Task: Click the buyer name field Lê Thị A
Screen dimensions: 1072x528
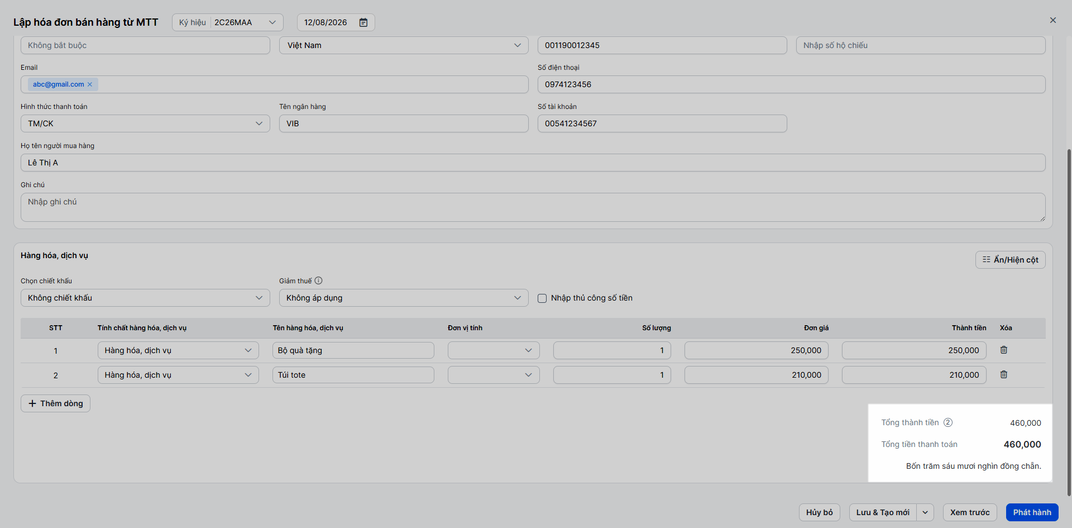Action: click(533, 163)
